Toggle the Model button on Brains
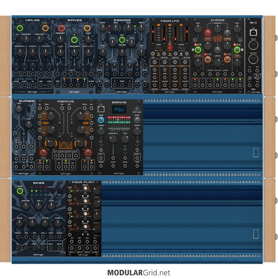The height and width of the screenshot is (279, 278). [x=137, y=120]
